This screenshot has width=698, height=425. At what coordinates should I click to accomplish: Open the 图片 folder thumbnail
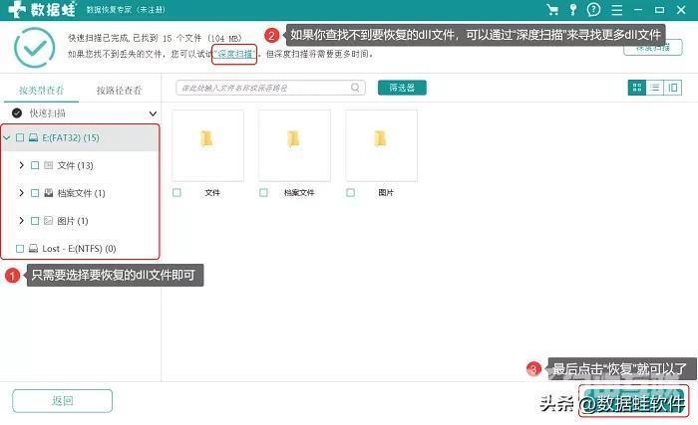(x=381, y=145)
